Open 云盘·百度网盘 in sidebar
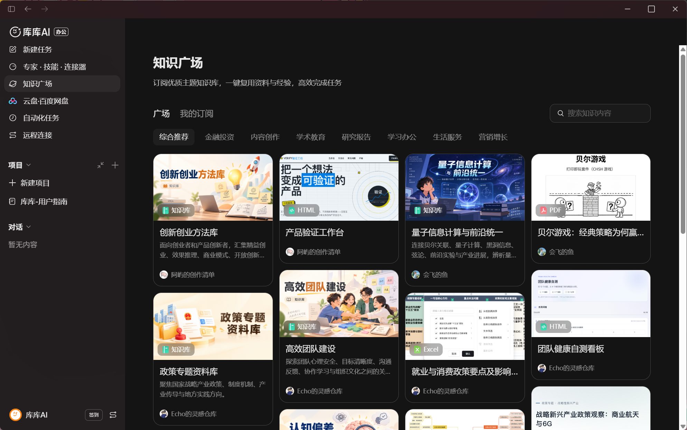Image resolution: width=687 pixels, height=430 pixels. click(x=62, y=101)
